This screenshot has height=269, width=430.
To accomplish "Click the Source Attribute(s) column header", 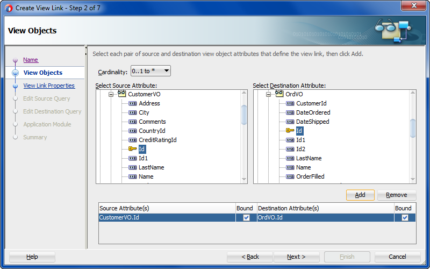I will 167,208.
